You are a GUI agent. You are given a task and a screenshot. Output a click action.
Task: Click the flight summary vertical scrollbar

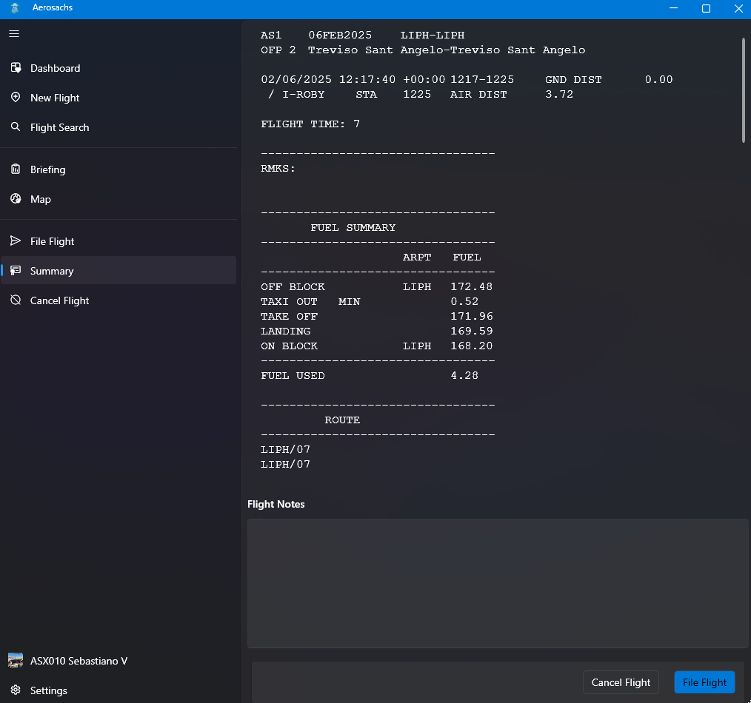[743, 90]
